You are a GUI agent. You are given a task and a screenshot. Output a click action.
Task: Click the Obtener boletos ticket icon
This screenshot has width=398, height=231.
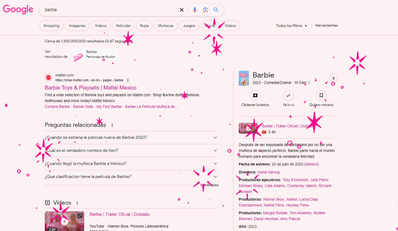[x=255, y=95]
